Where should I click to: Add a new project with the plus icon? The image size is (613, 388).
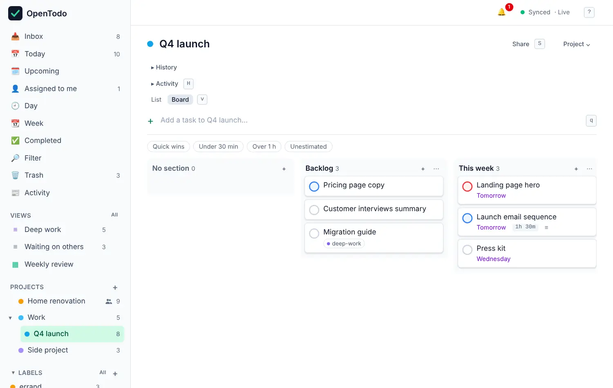pyautogui.click(x=115, y=288)
